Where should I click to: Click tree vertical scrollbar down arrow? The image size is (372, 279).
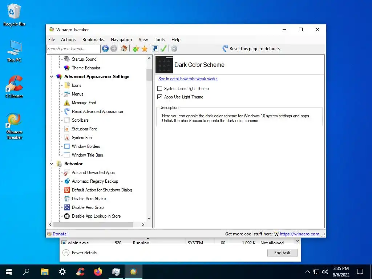point(149,218)
